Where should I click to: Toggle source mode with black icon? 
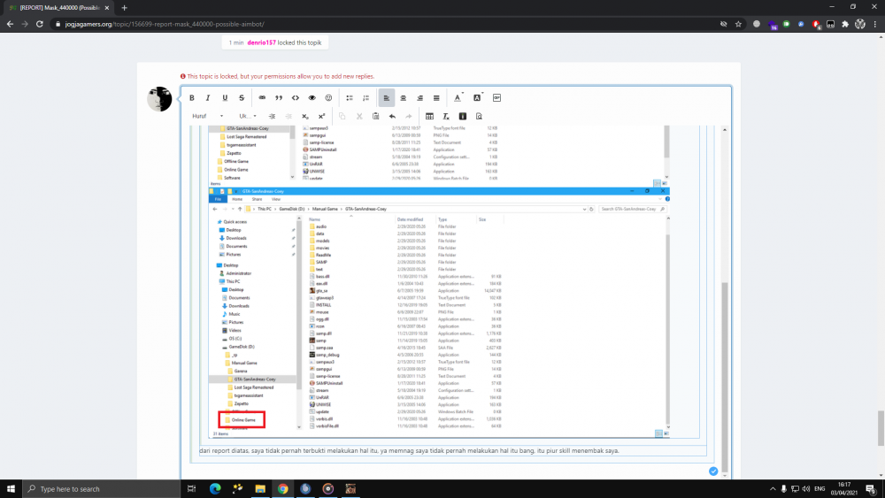[x=462, y=116]
